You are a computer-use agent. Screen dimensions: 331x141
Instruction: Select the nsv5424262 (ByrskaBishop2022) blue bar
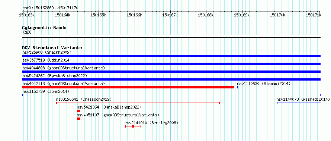pyautogui.click(x=171, y=79)
